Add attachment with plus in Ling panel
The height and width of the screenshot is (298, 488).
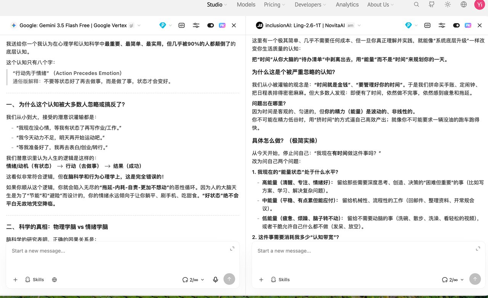click(x=261, y=279)
